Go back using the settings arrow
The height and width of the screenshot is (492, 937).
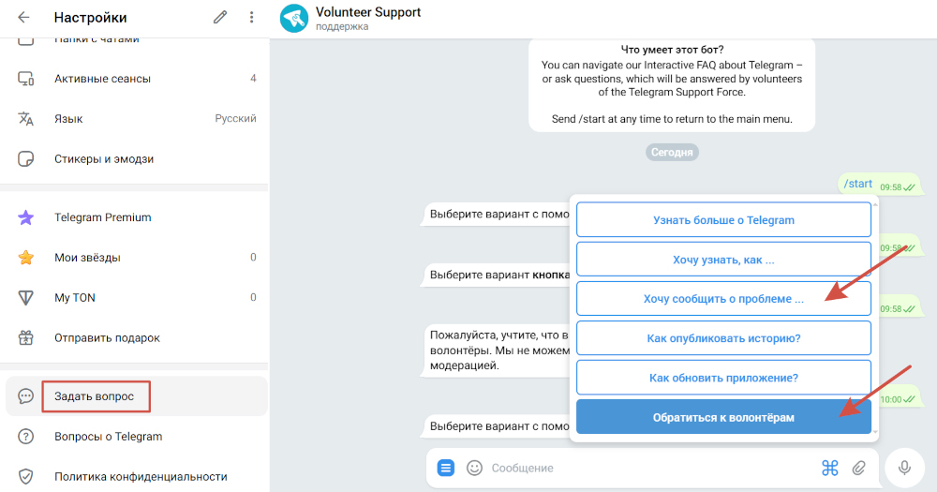tap(24, 17)
